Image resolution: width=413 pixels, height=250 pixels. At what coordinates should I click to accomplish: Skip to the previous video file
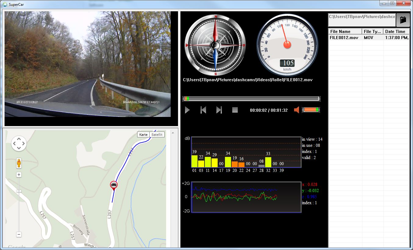pyautogui.click(x=203, y=110)
